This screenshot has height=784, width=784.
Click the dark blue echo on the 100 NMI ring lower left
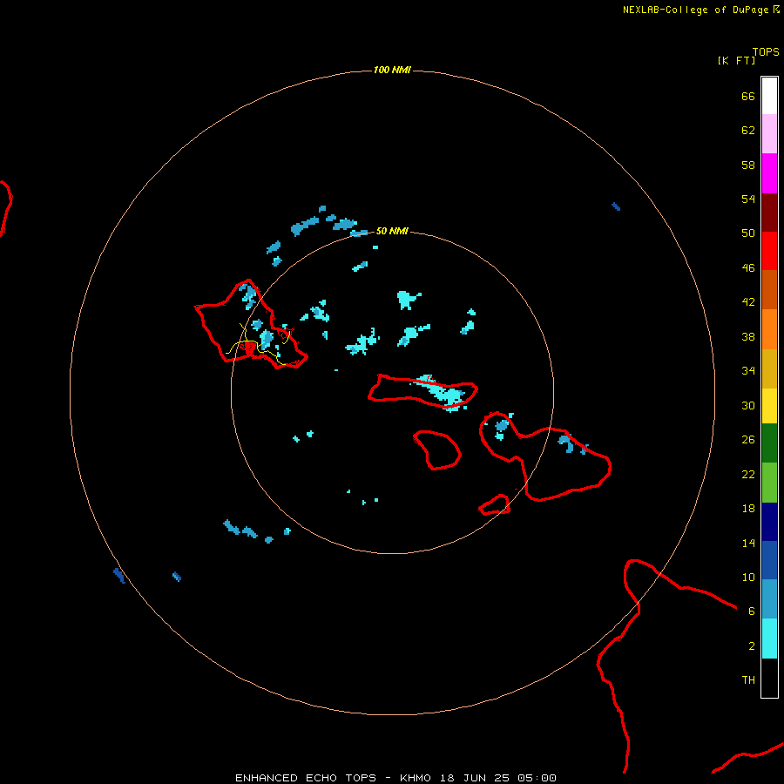119,576
